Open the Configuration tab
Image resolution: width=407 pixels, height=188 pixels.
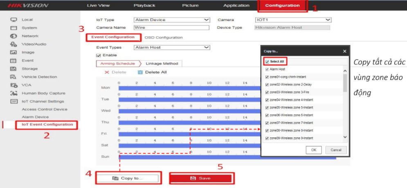pyautogui.click(x=282, y=5)
